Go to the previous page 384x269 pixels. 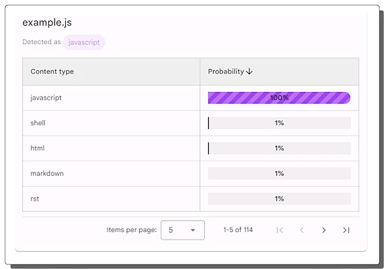point(302,230)
